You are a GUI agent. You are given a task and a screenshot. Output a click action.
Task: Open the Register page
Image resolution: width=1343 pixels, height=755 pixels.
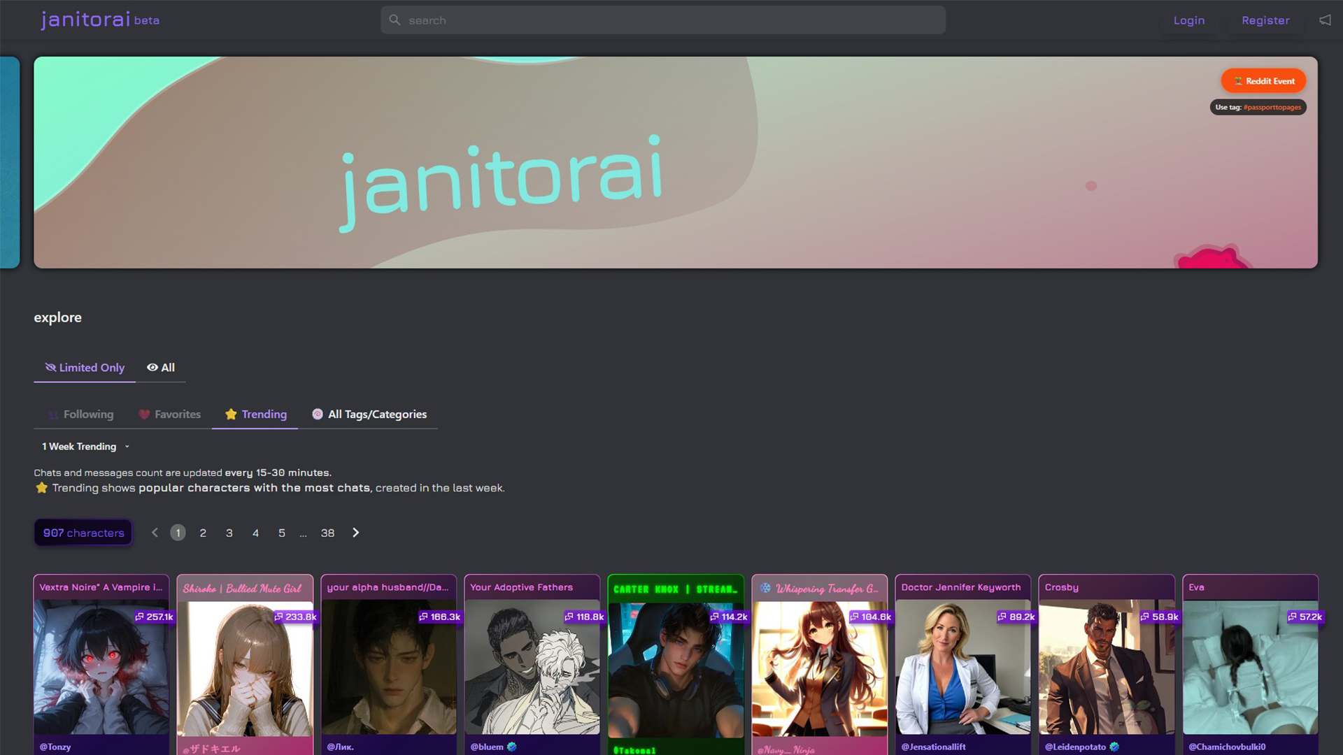tap(1265, 20)
